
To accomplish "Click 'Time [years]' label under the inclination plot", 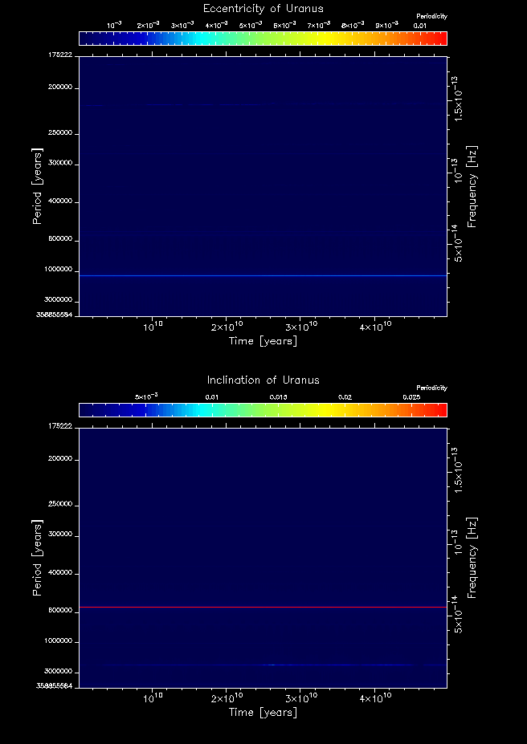I will click(x=263, y=712).
